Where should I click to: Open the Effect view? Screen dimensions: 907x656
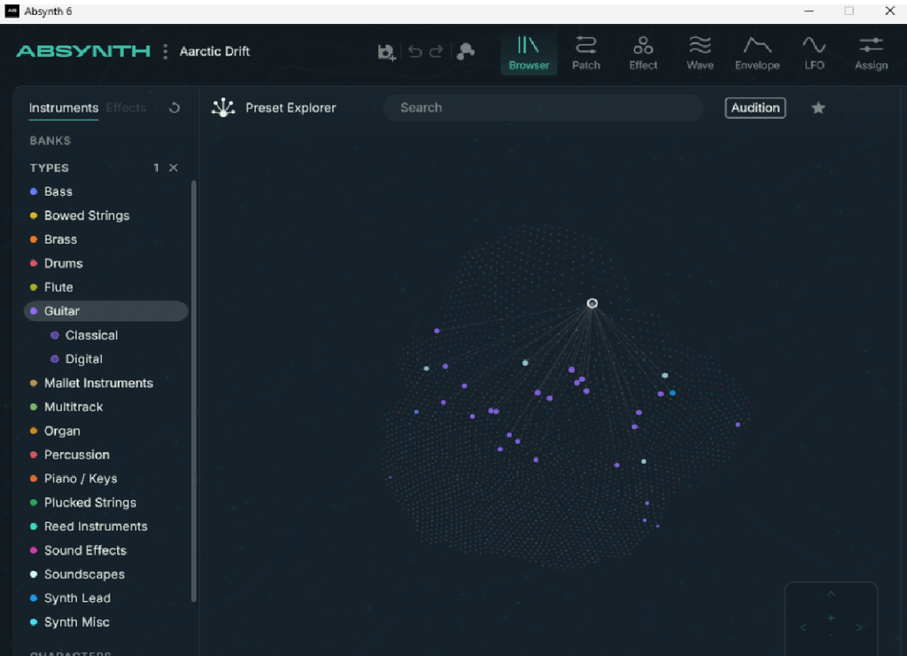pyautogui.click(x=643, y=53)
